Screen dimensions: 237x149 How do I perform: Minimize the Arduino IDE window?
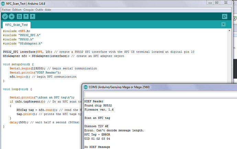point(210,2)
